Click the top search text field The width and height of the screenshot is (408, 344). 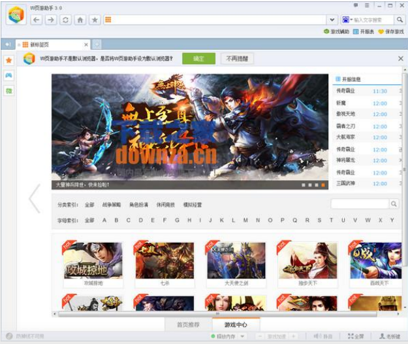pos(373,20)
